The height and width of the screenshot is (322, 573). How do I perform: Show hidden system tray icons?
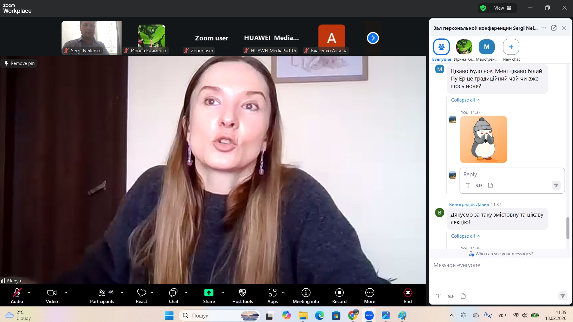(x=451, y=315)
